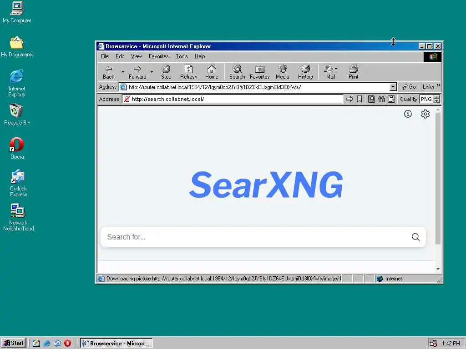Stop page loading with Stop button

[166, 72]
